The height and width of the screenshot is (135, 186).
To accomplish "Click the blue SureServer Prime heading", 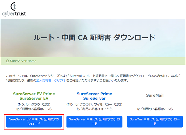I will point(94,94).
